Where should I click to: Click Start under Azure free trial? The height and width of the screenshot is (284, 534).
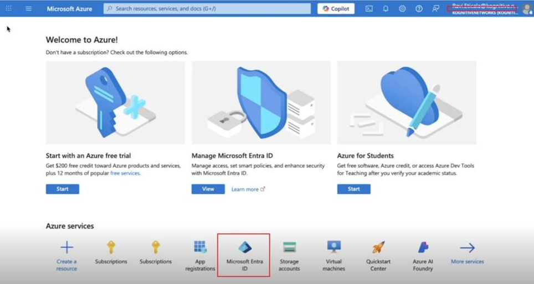click(x=62, y=189)
